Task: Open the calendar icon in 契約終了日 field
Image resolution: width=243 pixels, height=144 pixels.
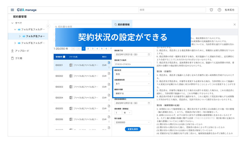Action: click(149, 54)
